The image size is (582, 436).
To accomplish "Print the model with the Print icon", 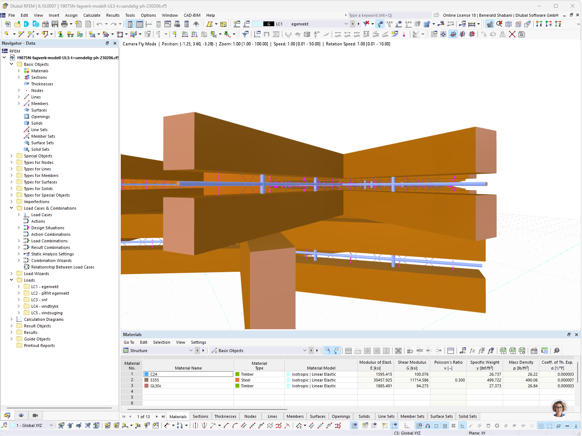I will (x=64, y=24).
